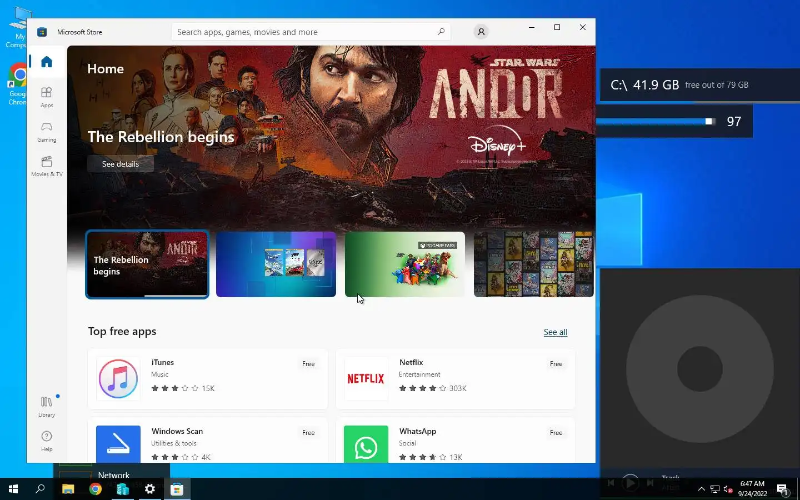Click the Free button for iTunes
Viewport: 800px width, 500px height.
(x=308, y=364)
